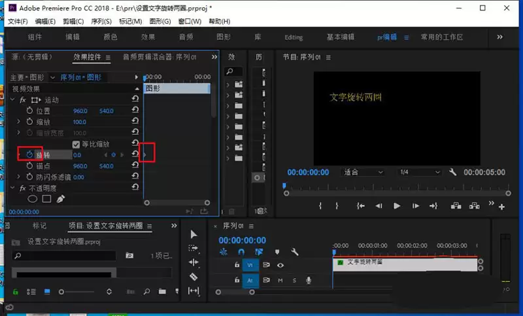523x316 pixels.
Task: Click the Play button in program monitor
Action: (x=397, y=206)
